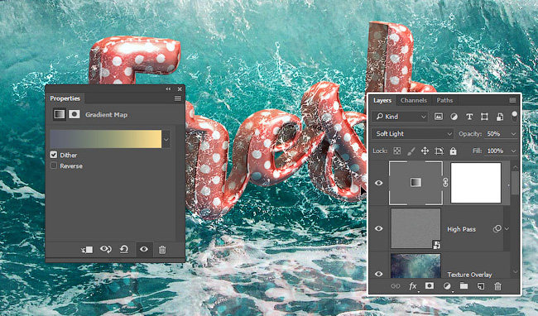Enable the Reverse checkbox
Screen dimensions: 538x316
coord(54,165)
